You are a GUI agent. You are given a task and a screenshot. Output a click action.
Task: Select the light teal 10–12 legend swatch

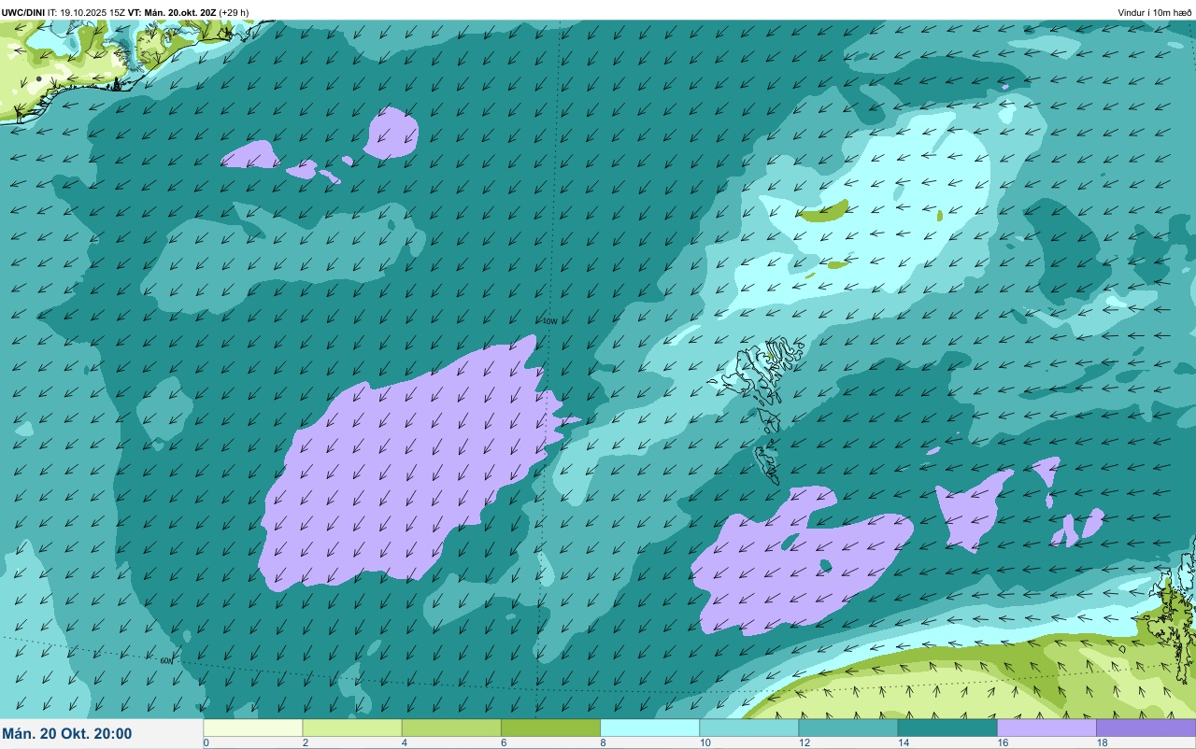(748, 728)
